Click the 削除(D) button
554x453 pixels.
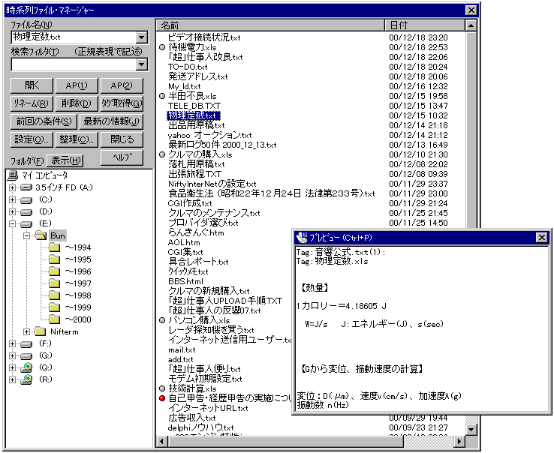tap(77, 103)
